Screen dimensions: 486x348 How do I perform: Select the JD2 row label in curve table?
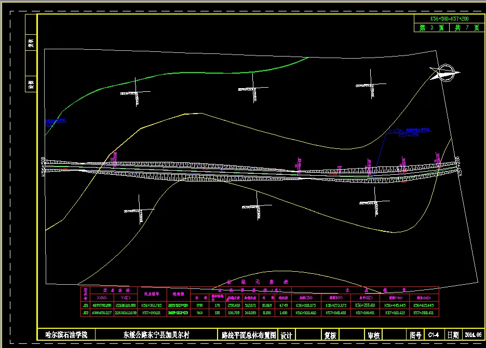click(85, 313)
